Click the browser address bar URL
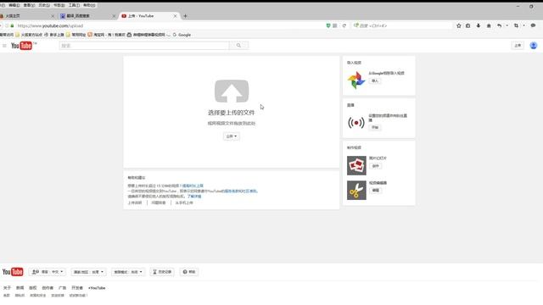The height and width of the screenshot is (305, 543). pyautogui.click(x=50, y=25)
